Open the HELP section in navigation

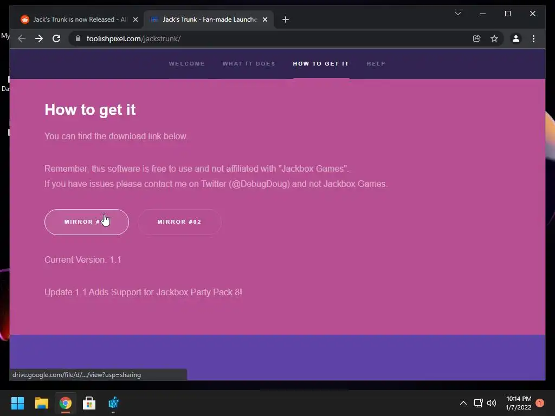click(376, 64)
